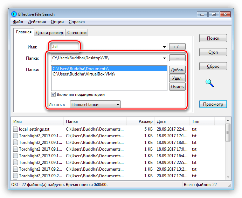Toggle the Включая поддиректории checkbox
Viewport: 242px width, 198px height.
point(53,94)
